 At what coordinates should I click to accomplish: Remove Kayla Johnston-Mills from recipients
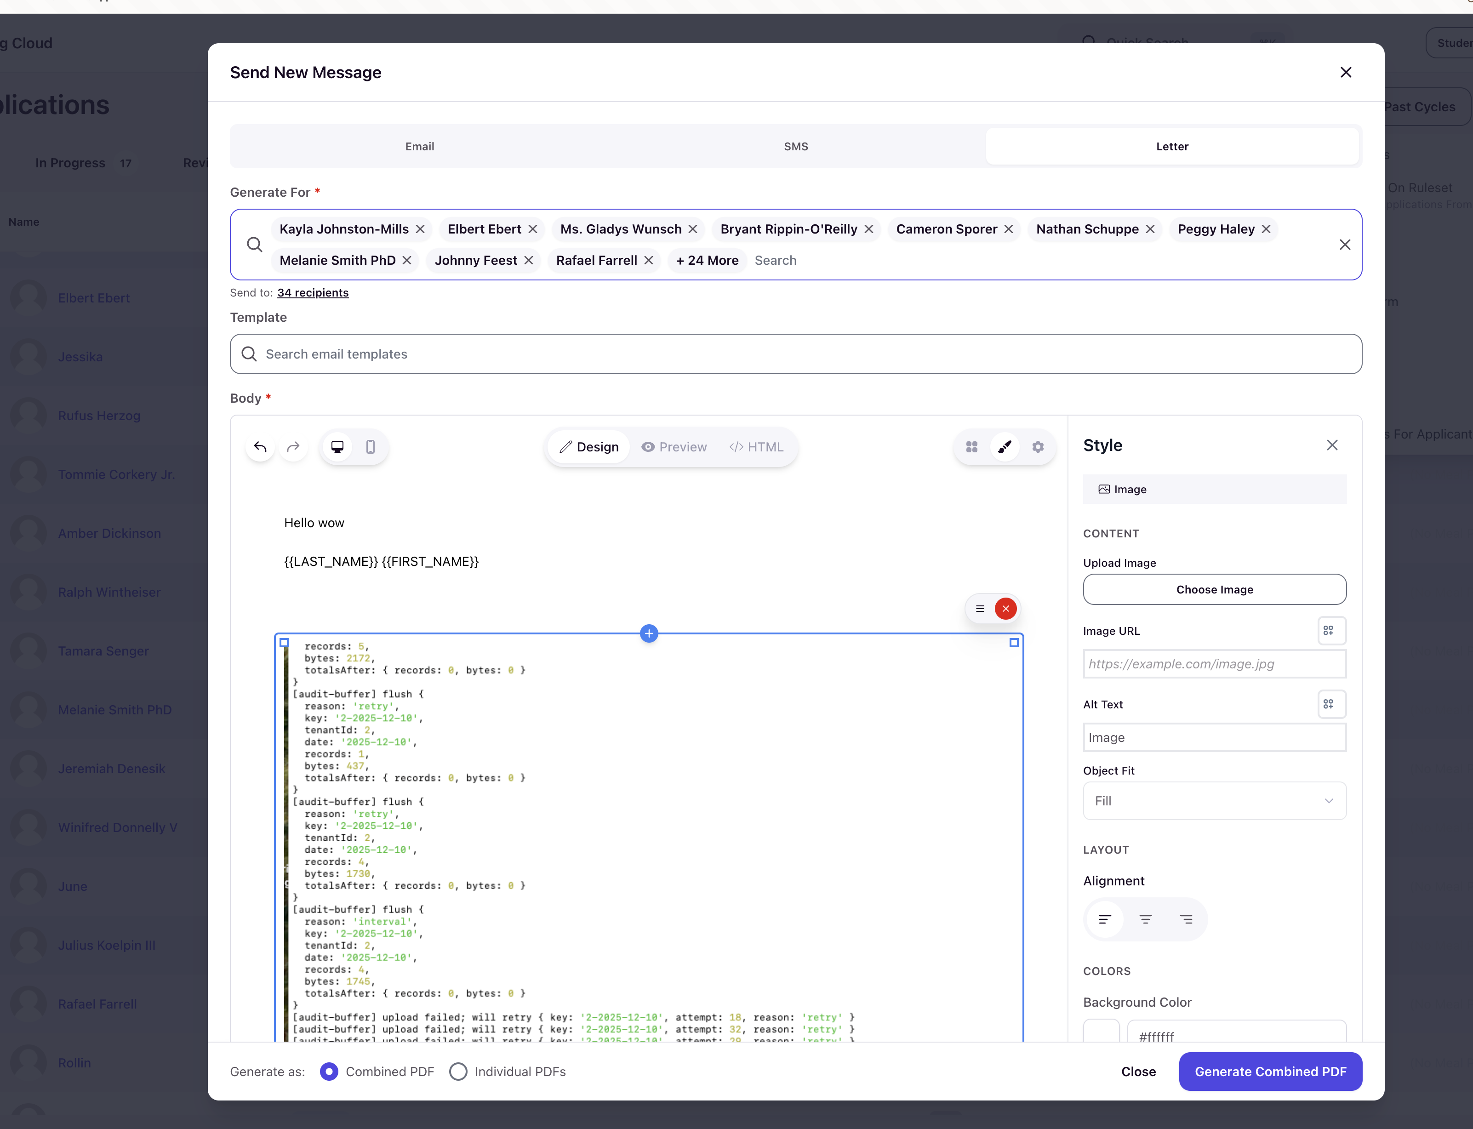coord(420,229)
